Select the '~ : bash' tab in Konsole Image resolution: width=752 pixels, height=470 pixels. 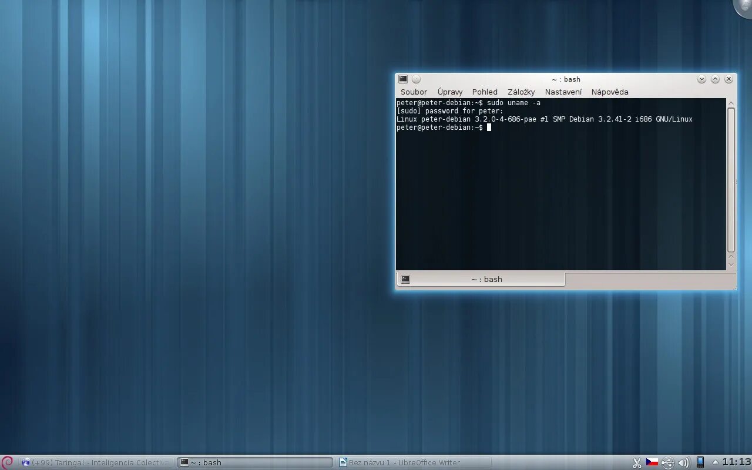coord(481,279)
